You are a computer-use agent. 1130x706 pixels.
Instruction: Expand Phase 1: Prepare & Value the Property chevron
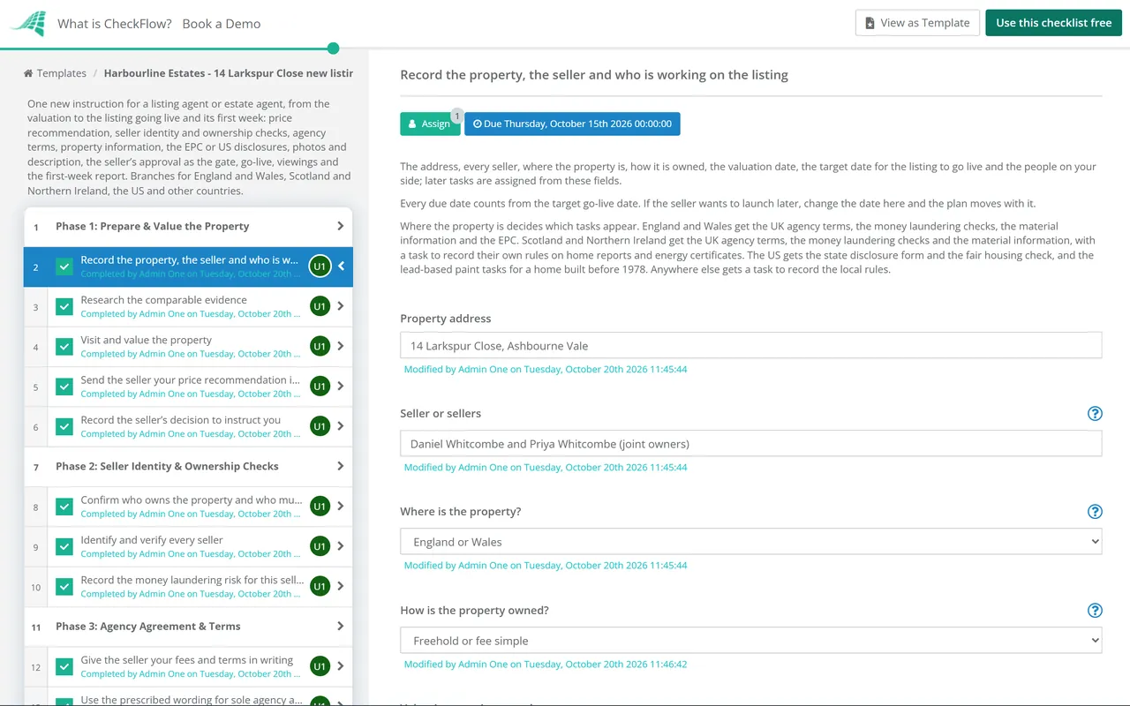coord(341,226)
